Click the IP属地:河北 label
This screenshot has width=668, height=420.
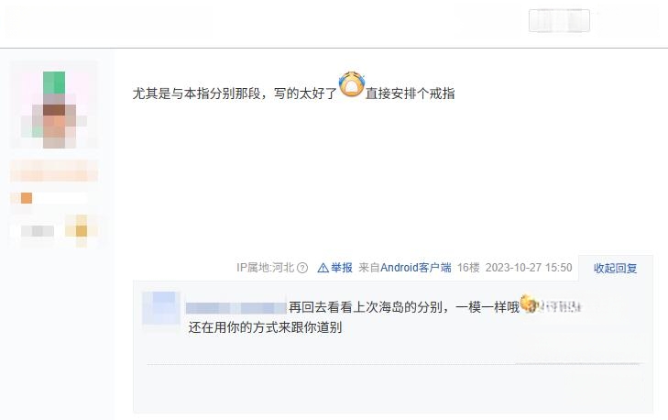click(x=266, y=268)
